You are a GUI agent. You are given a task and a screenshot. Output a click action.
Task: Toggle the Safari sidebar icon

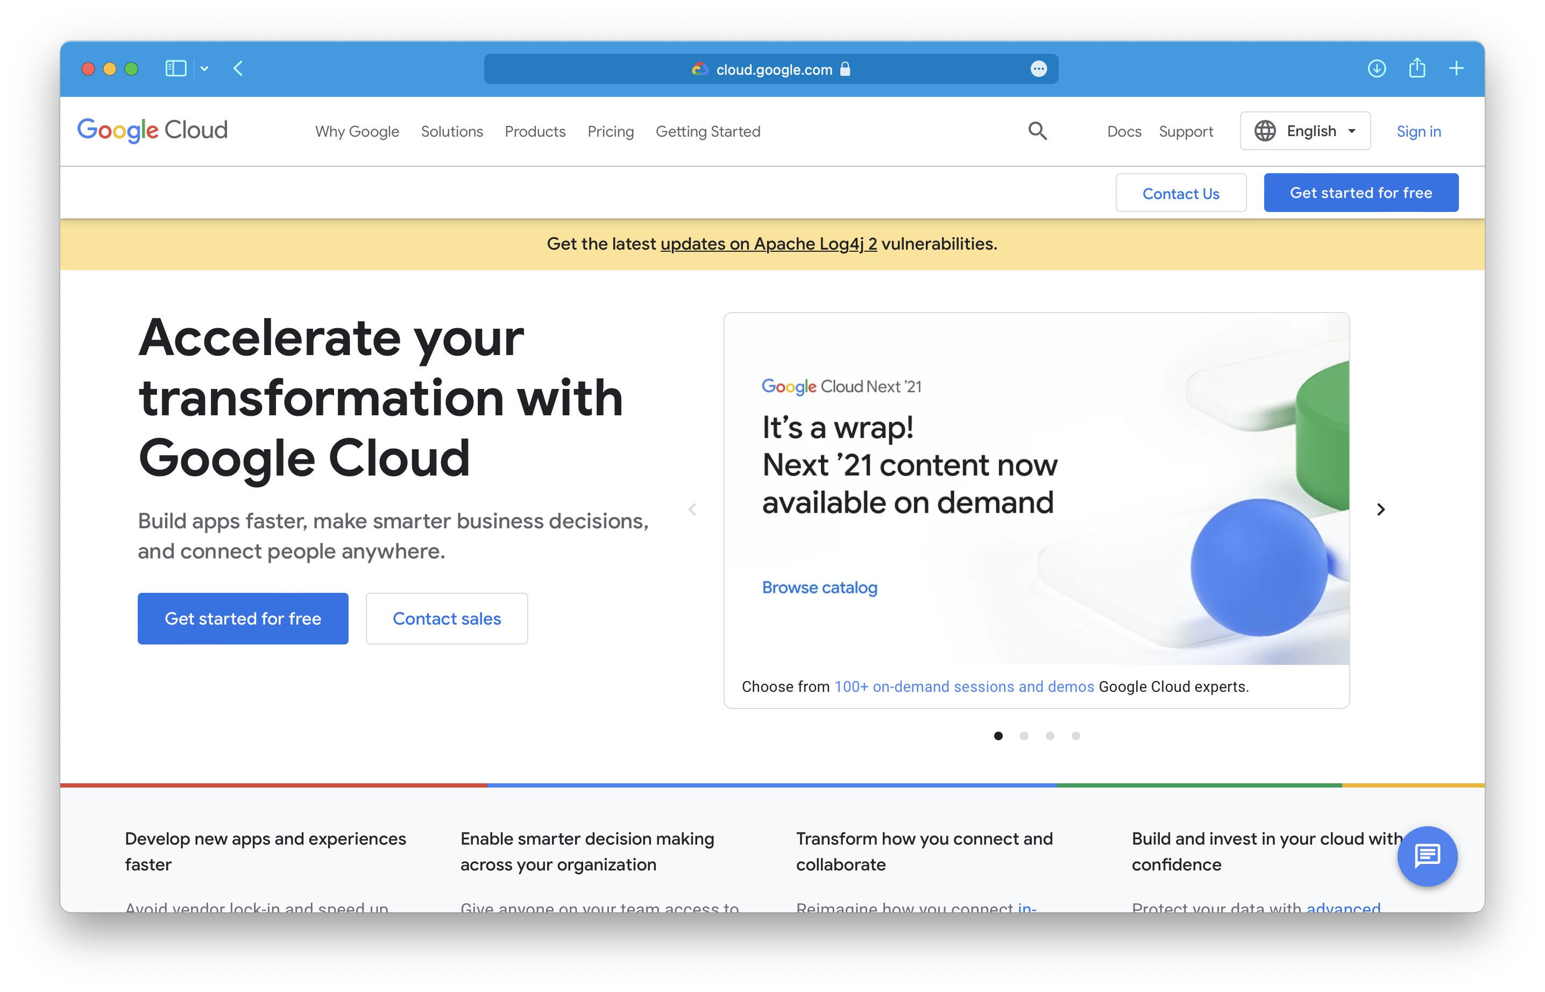[x=175, y=68]
